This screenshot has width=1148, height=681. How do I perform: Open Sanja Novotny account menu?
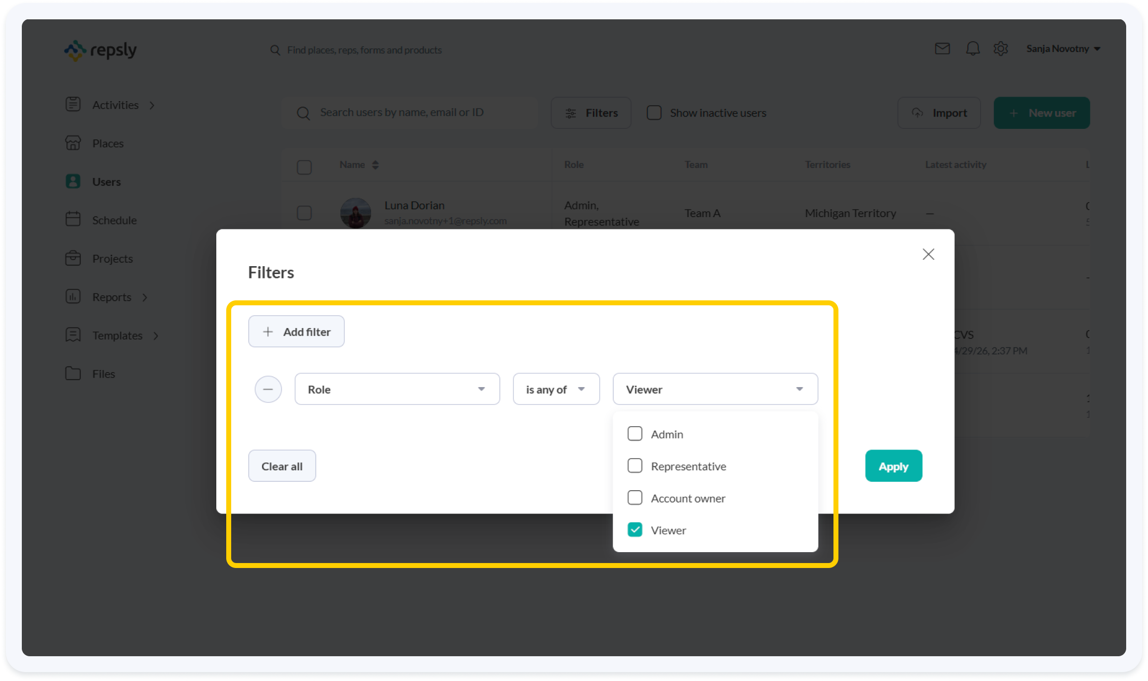pyautogui.click(x=1063, y=49)
